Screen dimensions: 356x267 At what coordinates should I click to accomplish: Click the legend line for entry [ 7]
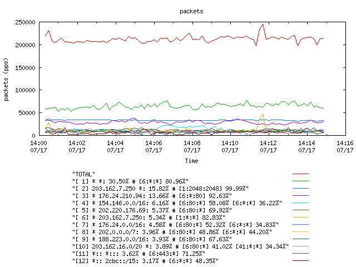tap(300, 225)
